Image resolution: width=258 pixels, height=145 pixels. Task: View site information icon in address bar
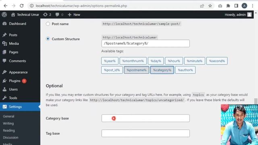tap(31, 6)
